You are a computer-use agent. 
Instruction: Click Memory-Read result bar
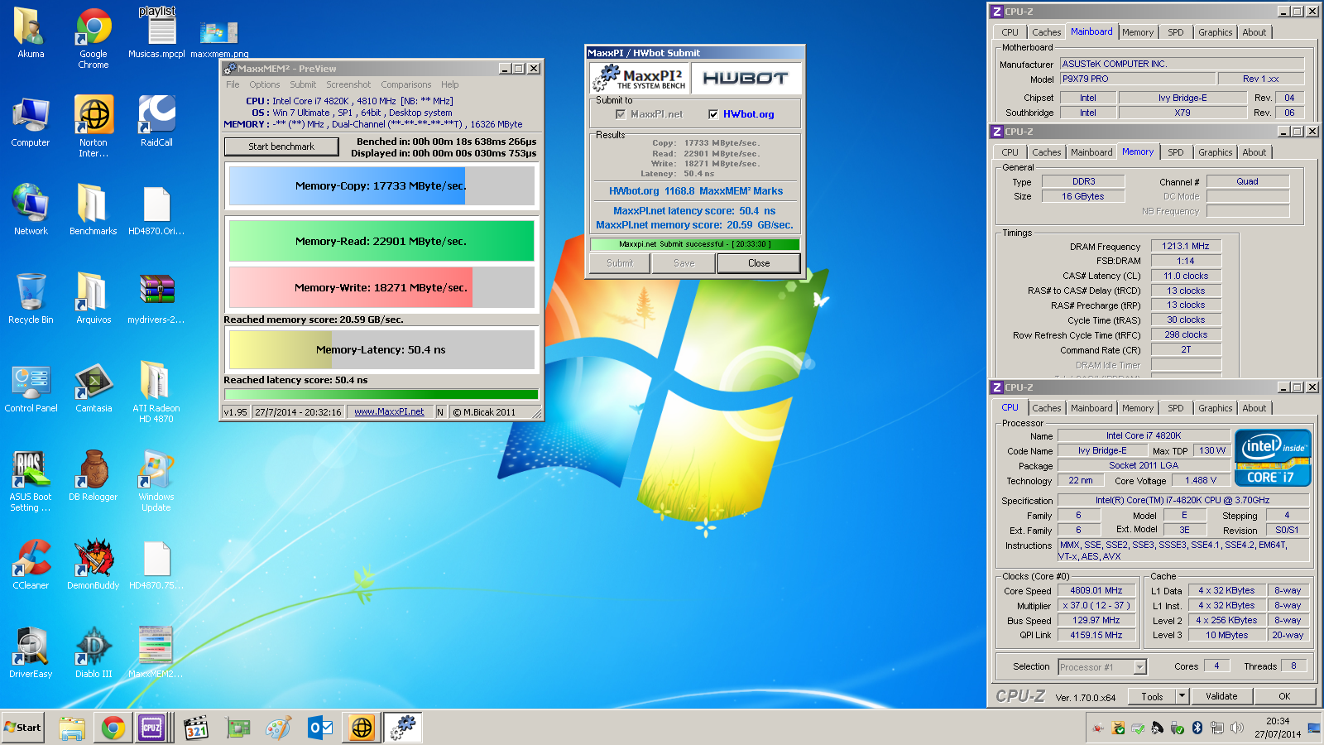(x=381, y=242)
